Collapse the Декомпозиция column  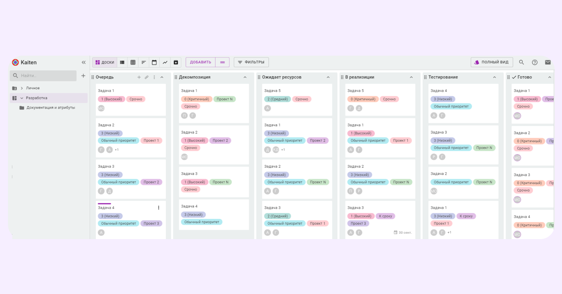point(245,77)
